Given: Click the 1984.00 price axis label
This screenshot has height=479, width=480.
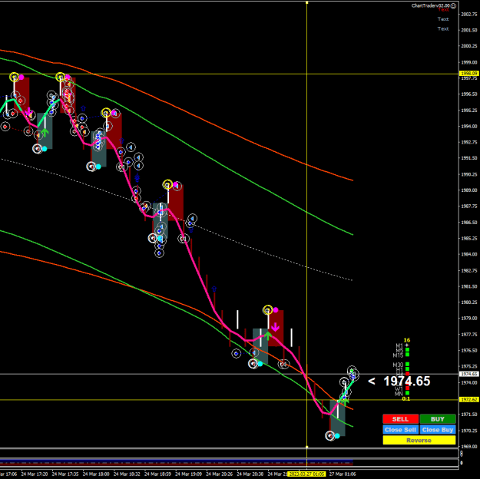Looking at the screenshot, I should [x=469, y=254].
